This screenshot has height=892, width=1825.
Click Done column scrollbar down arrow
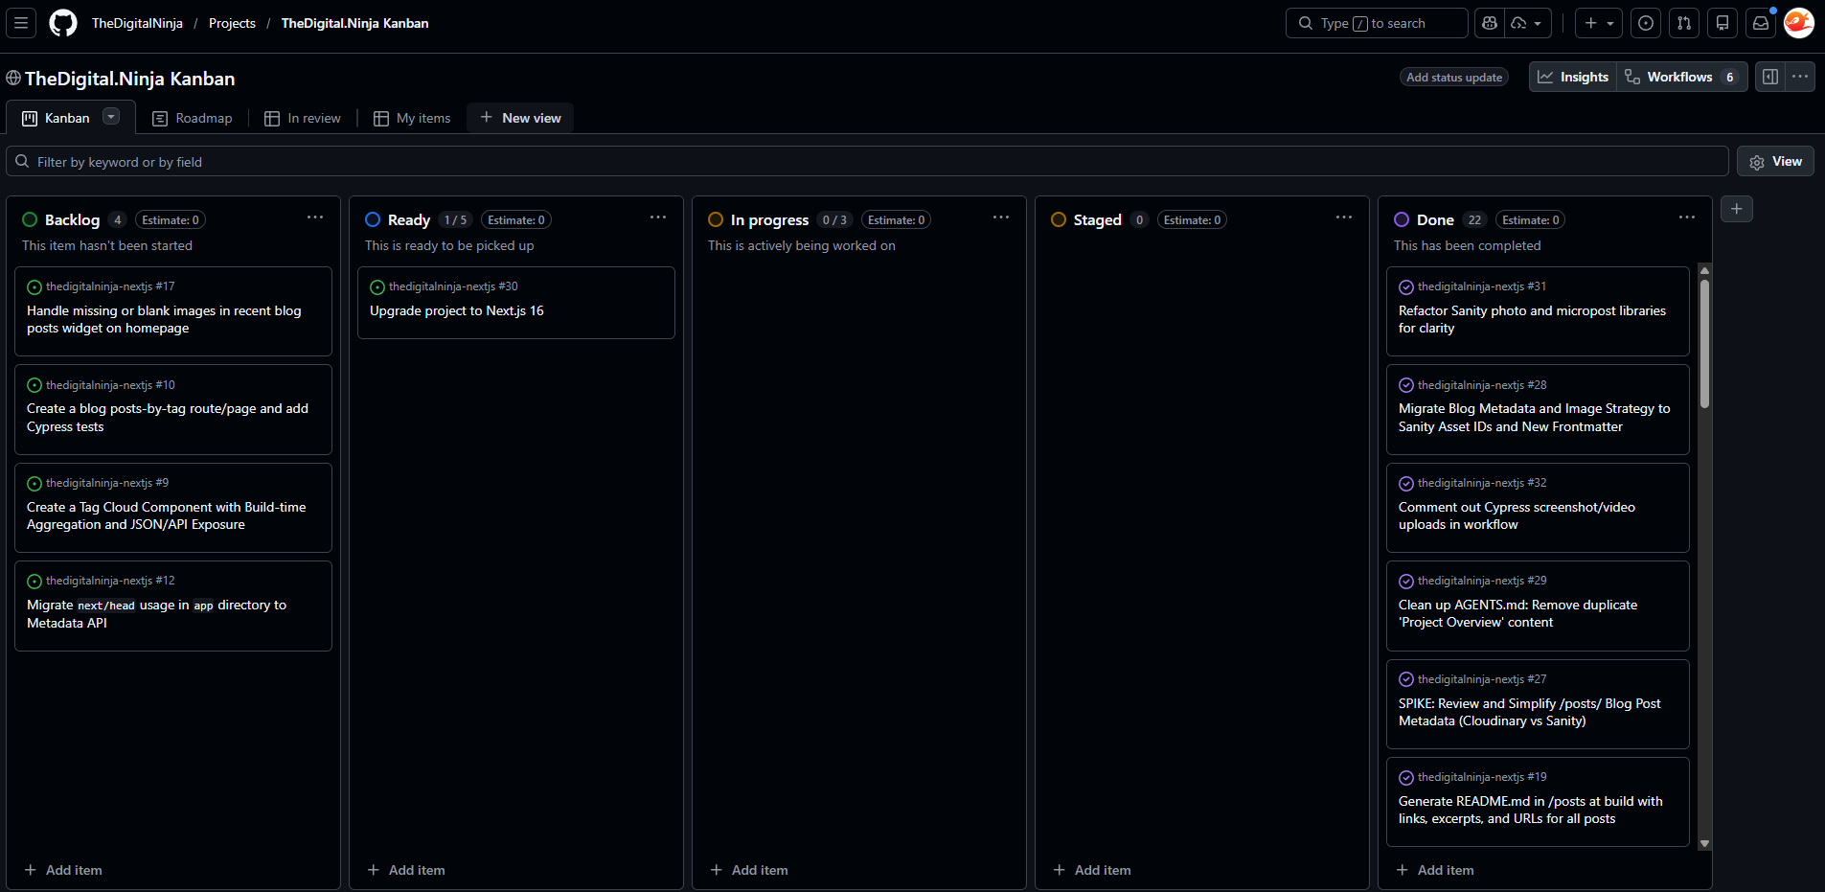1704,844
